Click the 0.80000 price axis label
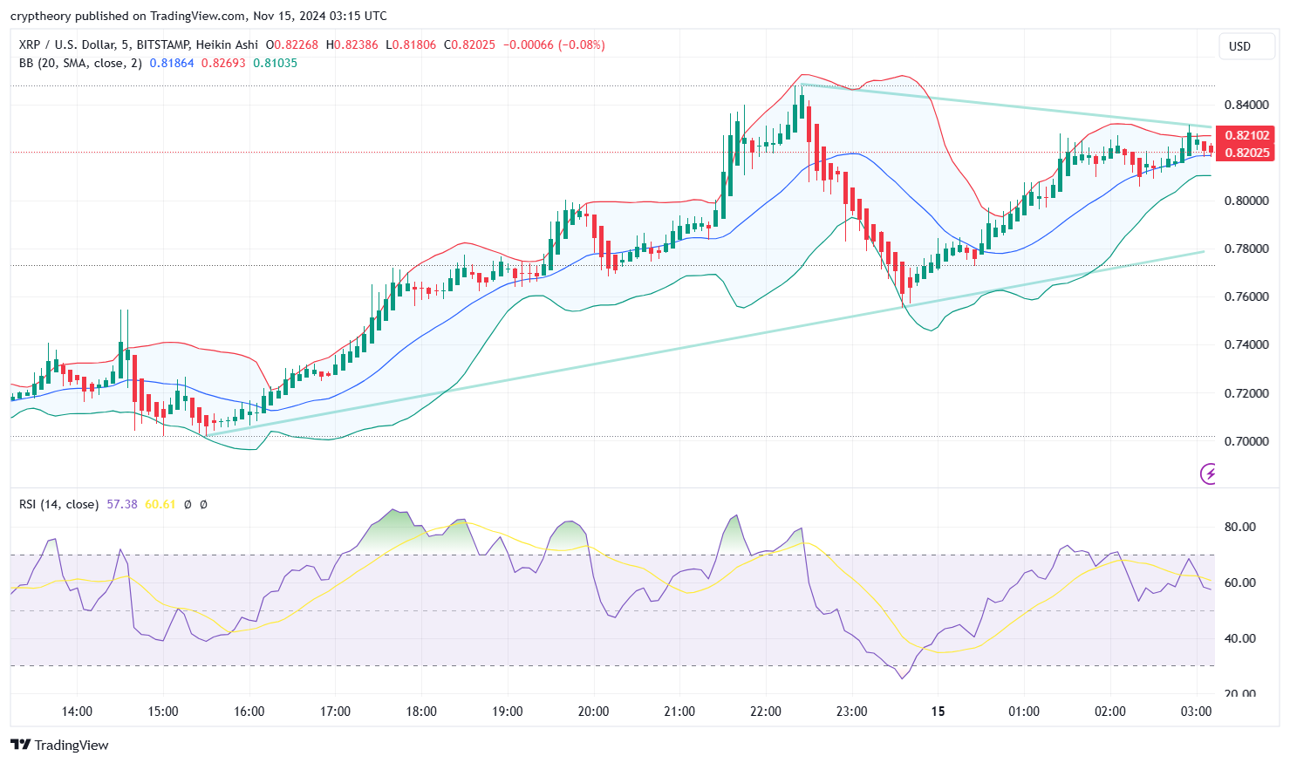The image size is (1290, 763). (x=1246, y=201)
